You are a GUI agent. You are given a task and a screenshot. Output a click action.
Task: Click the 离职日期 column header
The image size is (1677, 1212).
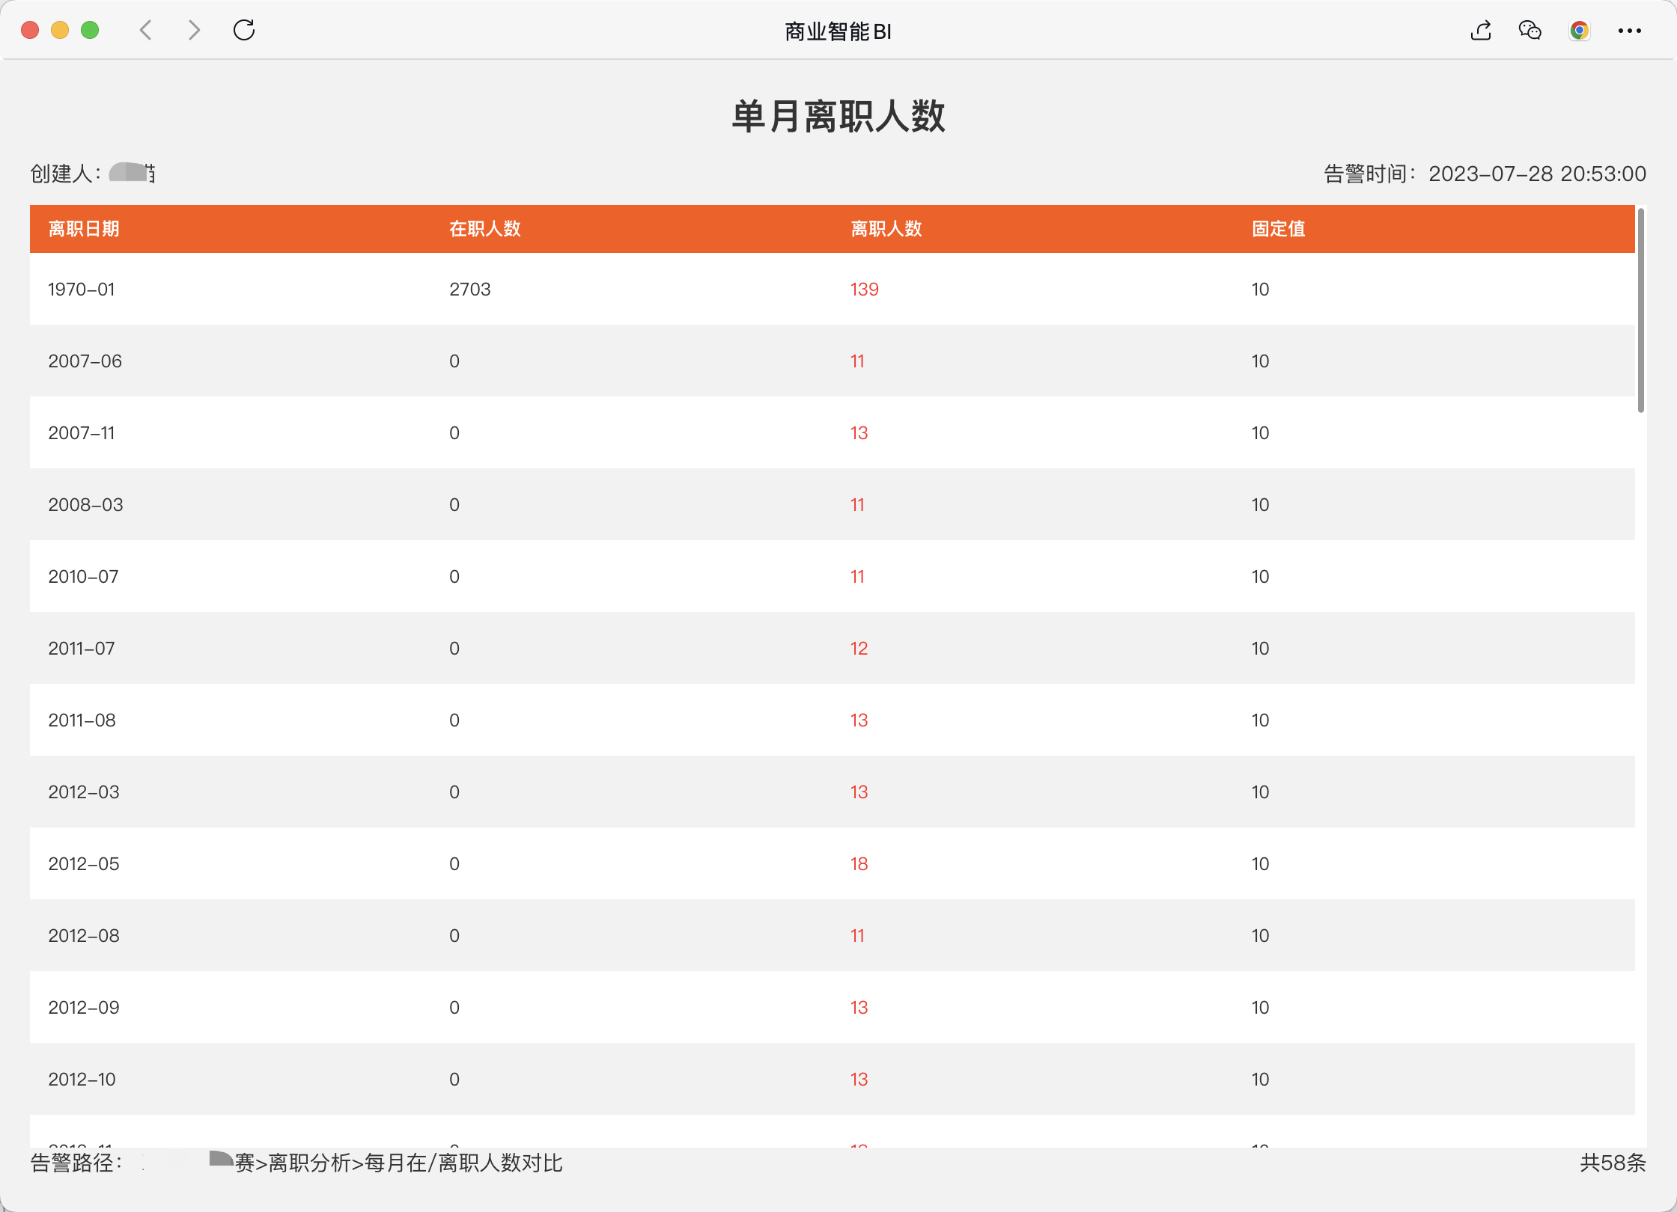point(84,229)
